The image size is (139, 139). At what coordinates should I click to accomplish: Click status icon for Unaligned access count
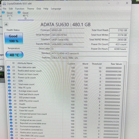click(x=11, y=120)
